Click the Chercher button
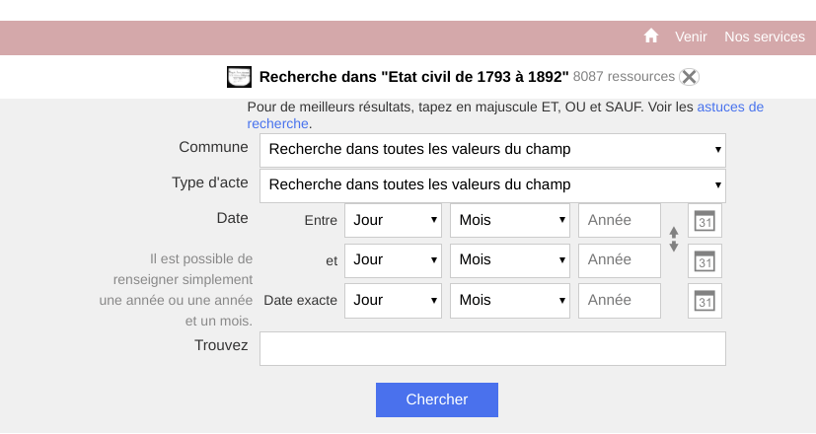The height and width of the screenshot is (434, 816). click(437, 399)
